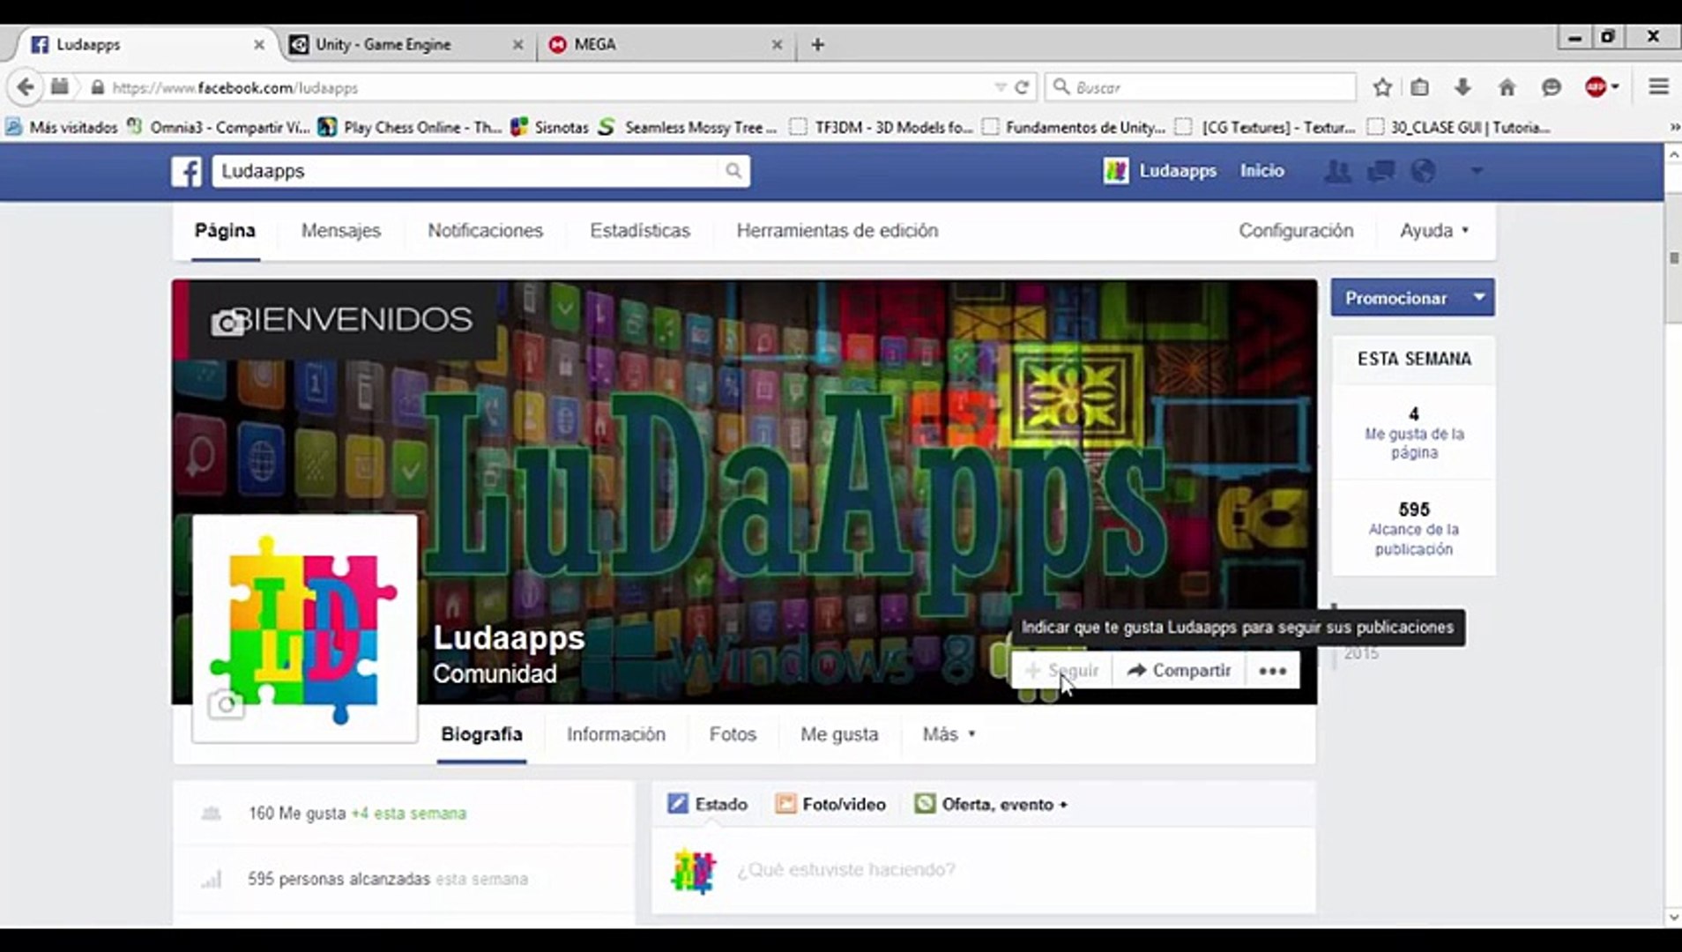Click the three-dots more actions button
The height and width of the screenshot is (952, 1682).
(1272, 671)
